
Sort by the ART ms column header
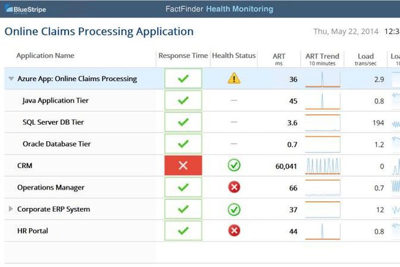coord(279,59)
